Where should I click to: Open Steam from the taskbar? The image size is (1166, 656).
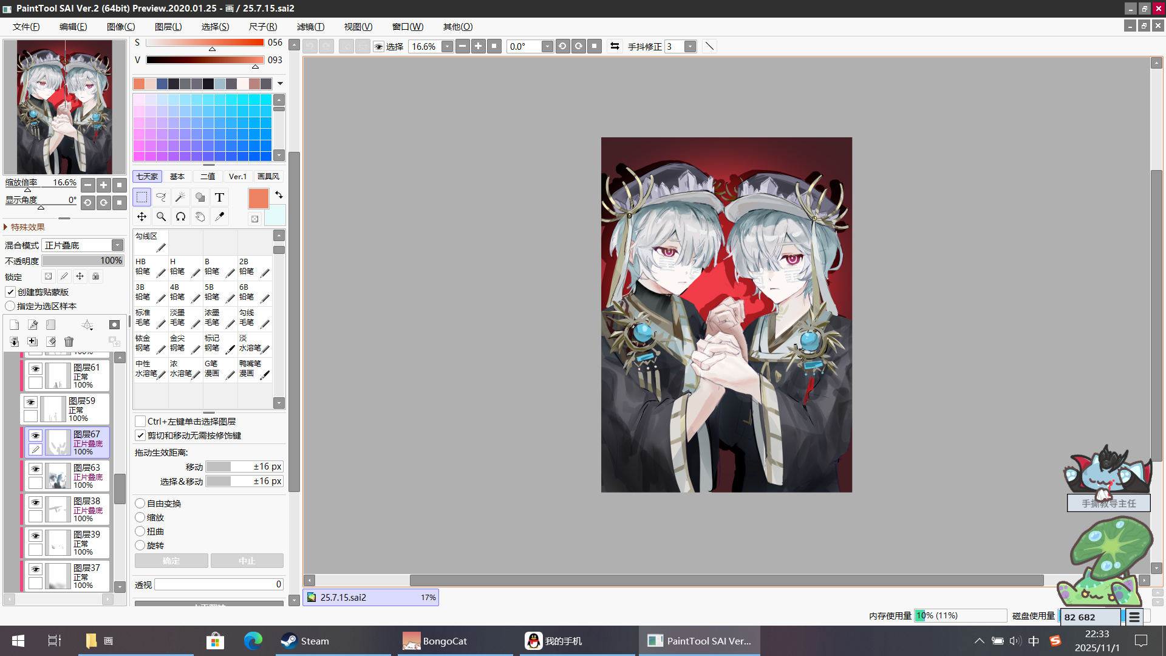tap(305, 641)
